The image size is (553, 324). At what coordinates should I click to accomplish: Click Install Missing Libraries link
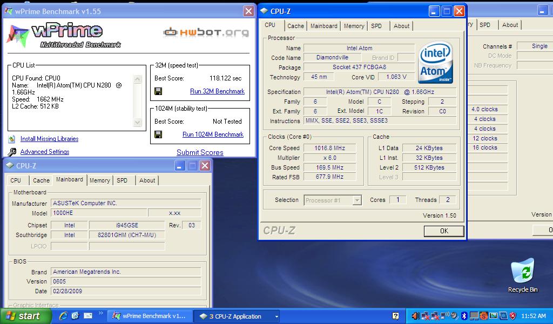49,139
